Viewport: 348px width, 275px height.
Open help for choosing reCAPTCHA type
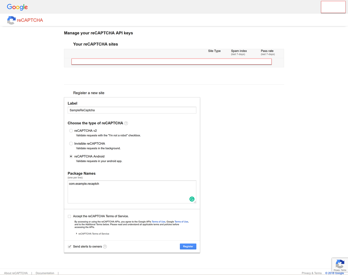pyautogui.click(x=126, y=123)
